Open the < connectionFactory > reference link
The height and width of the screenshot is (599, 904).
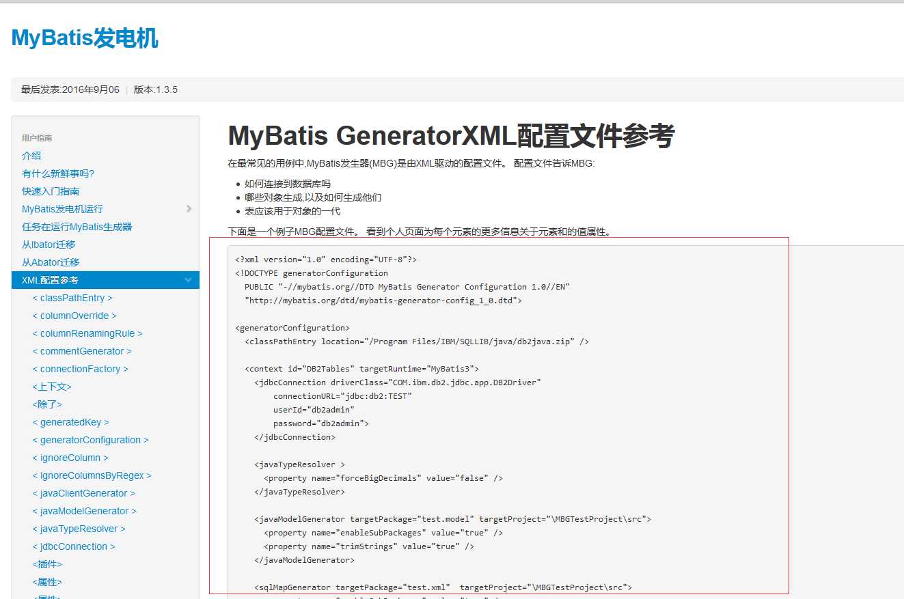(80, 369)
